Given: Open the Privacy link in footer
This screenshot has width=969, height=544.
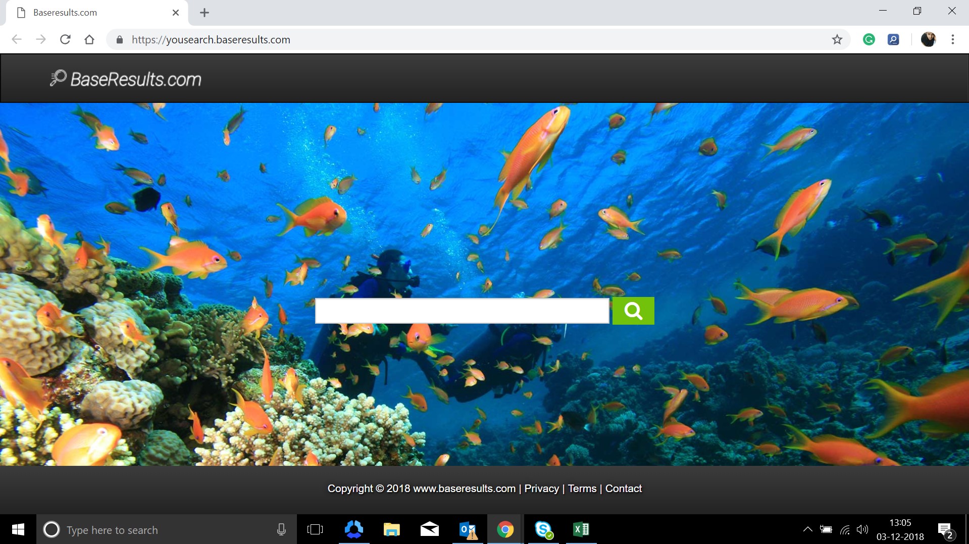Looking at the screenshot, I should tap(541, 489).
